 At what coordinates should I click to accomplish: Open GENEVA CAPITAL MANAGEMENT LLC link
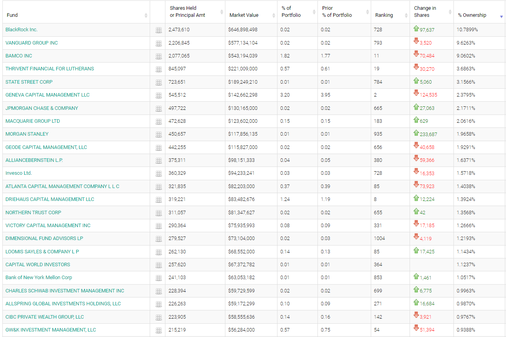pyautogui.click(x=47, y=95)
